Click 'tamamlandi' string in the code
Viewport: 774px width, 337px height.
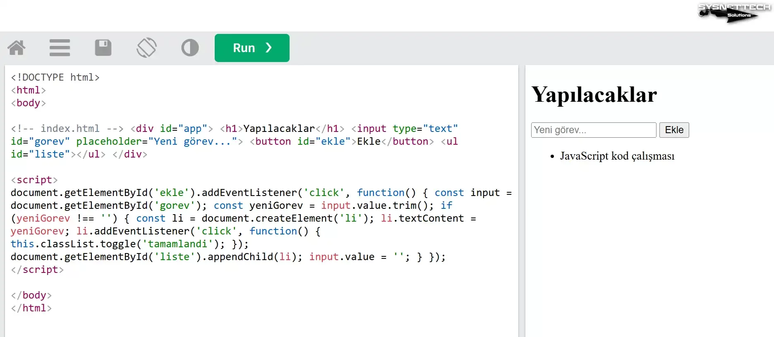[177, 244]
